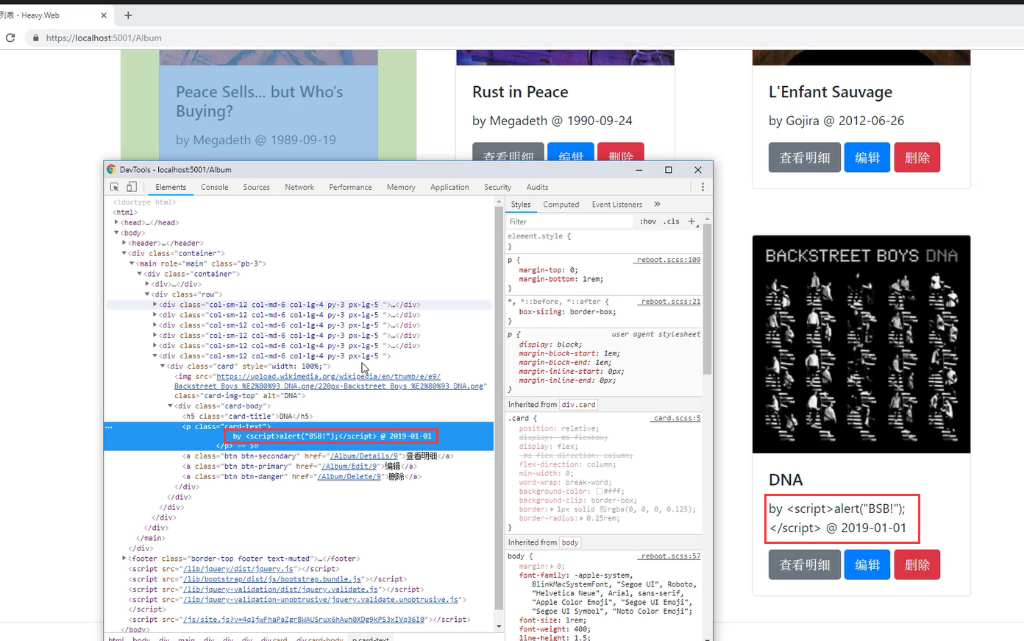Switch to the Console tab
This screenshot has height=641, width=1024.
(215, 187)
